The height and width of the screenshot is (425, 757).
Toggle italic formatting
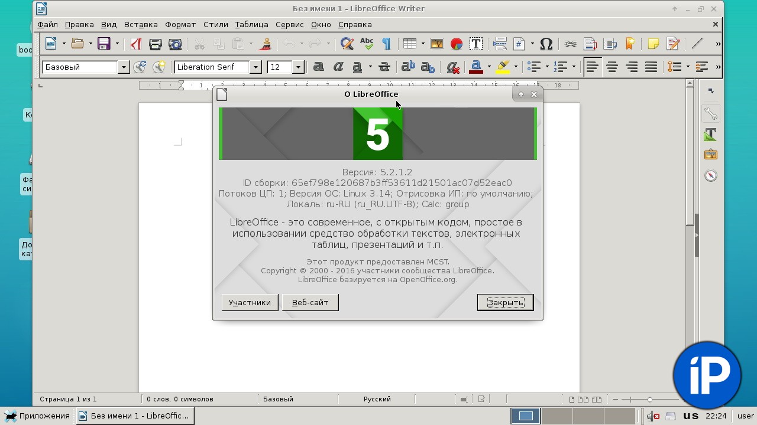click(x=338, y=67)
